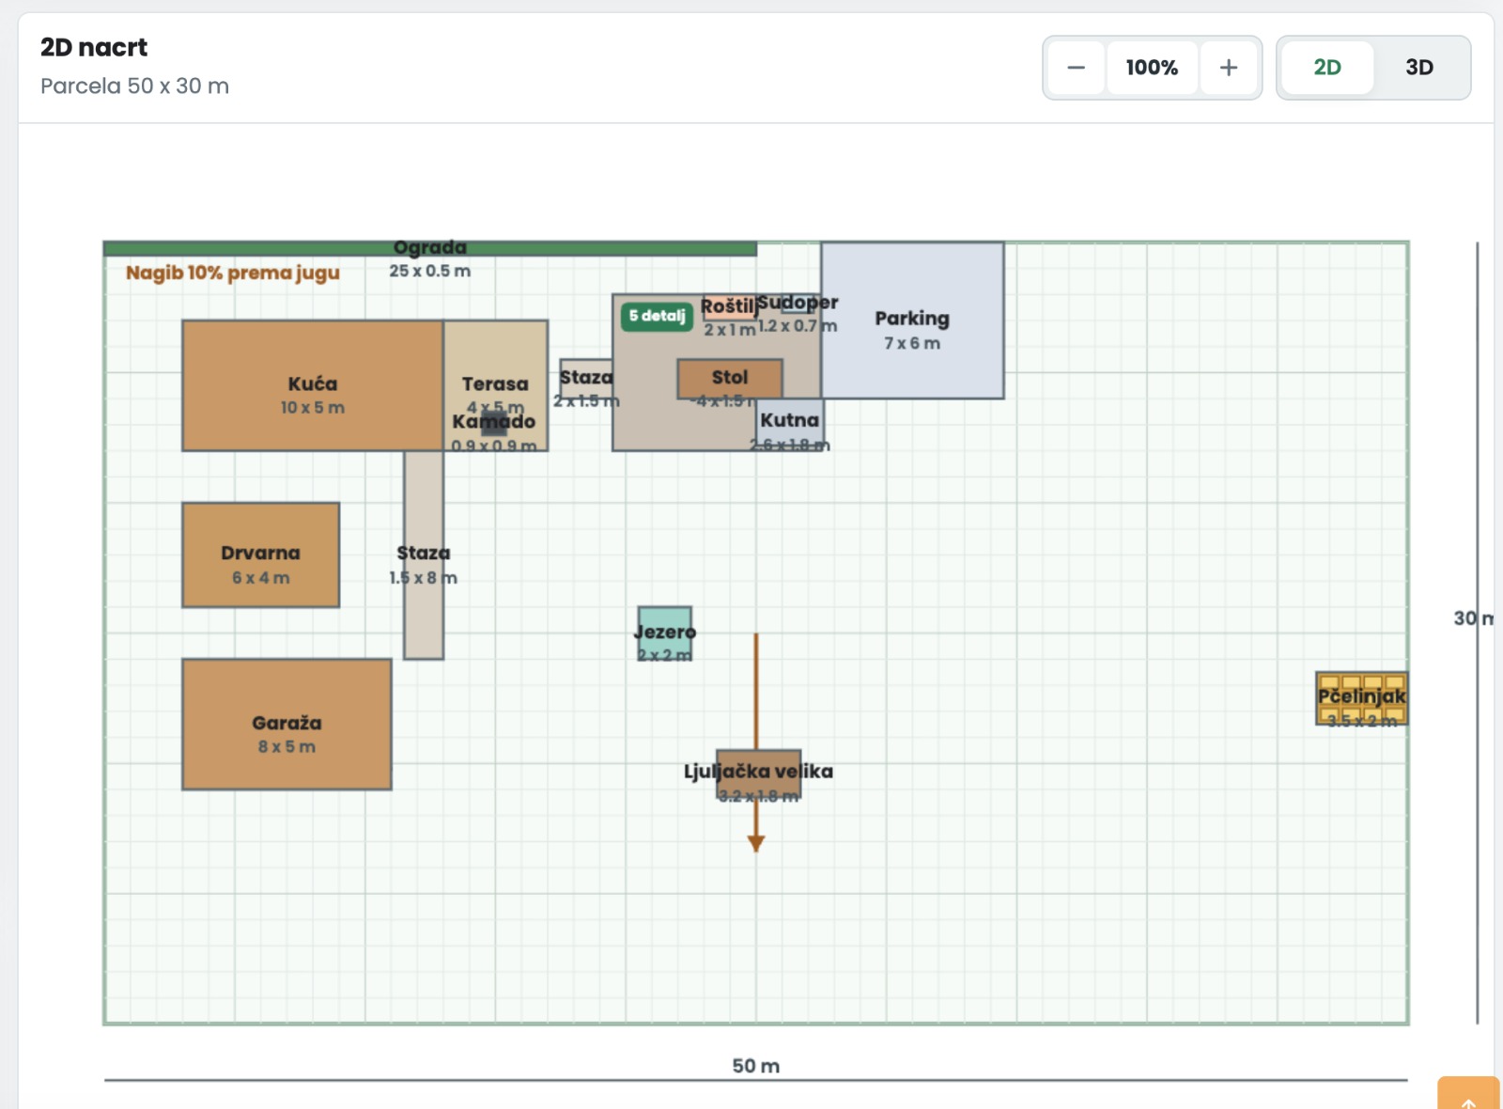This screenshot has height=1109, width=1503.
Task: Select the Sudoper sink element
Action: click(x=798, y=303)
